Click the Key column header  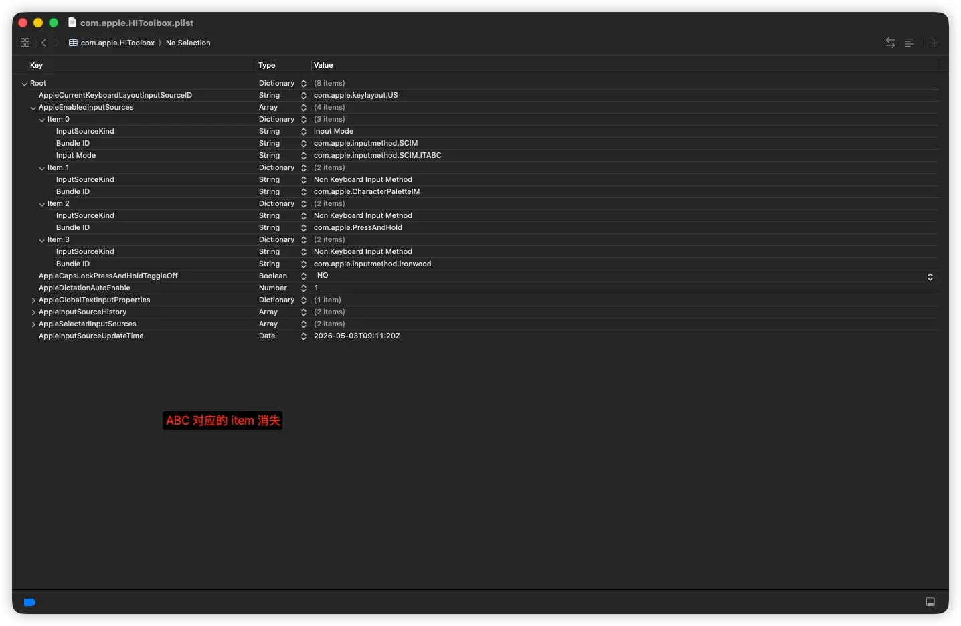tap(36, 65)
